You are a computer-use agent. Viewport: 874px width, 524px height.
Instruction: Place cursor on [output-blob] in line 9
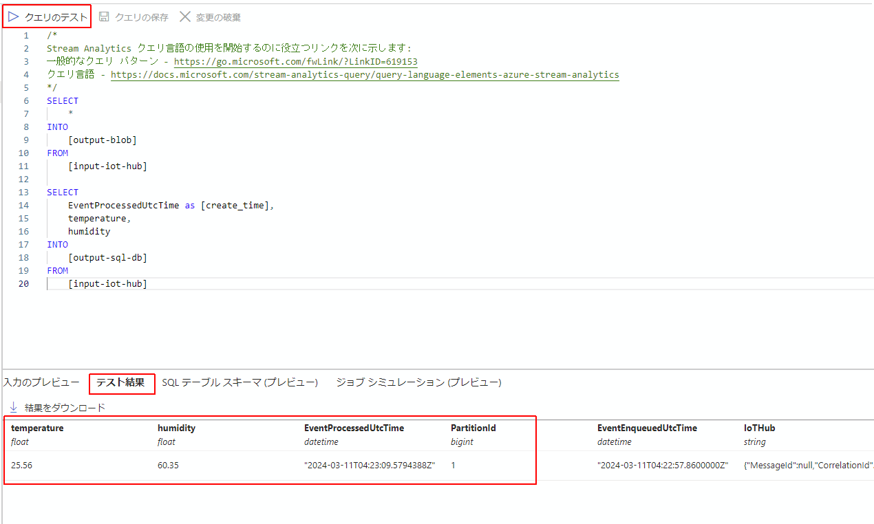103,140
